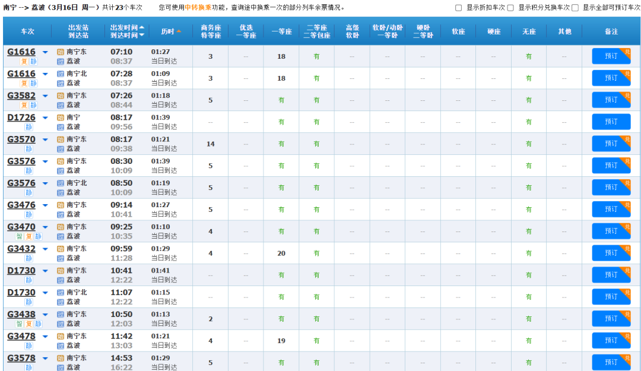Click the 车次 column header
This screenshot has width=641, height=371.
pyautogui.click(x=27, y=31)
